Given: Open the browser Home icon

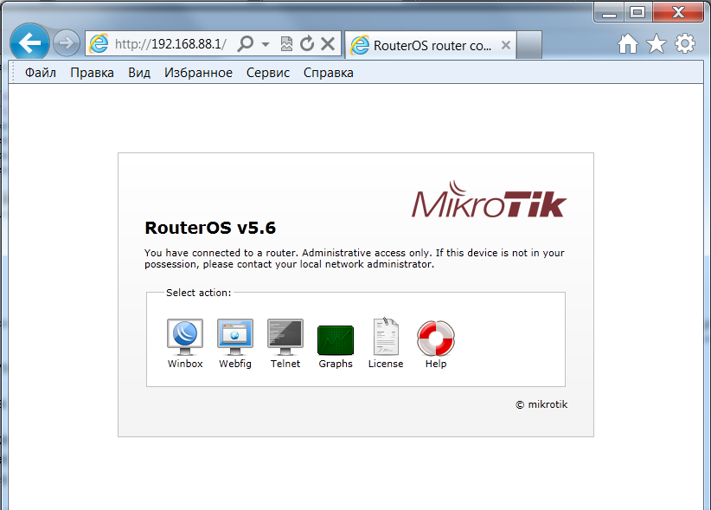Looking at the screenshot, I should (628, 44).
